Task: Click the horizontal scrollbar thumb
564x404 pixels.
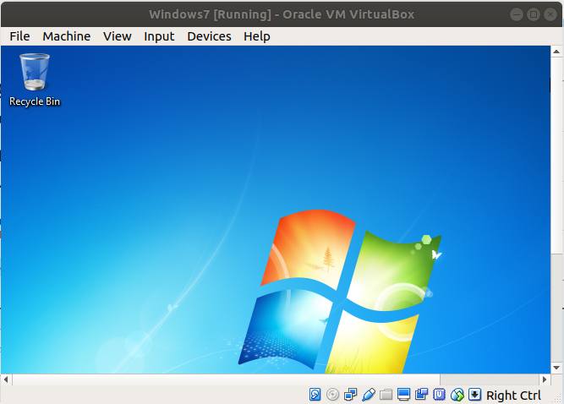Action: (x=227, y=379)
